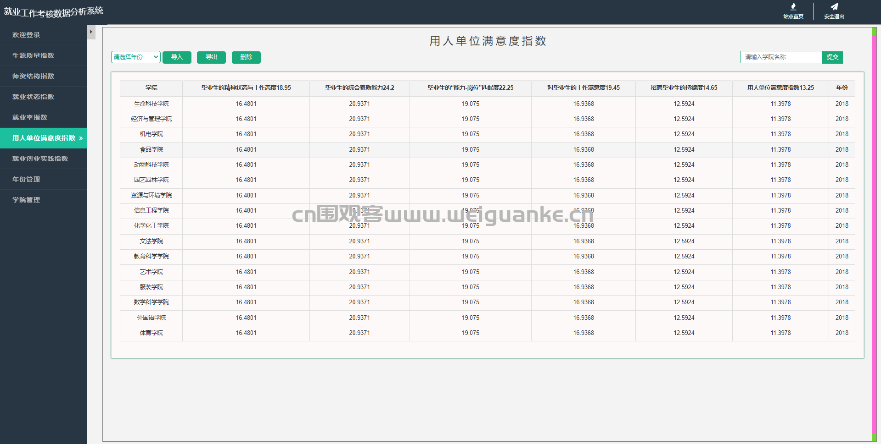Select the 教育科学学院 row name
The height and width of the screenshot is (444, 881).
coord(151,257)
